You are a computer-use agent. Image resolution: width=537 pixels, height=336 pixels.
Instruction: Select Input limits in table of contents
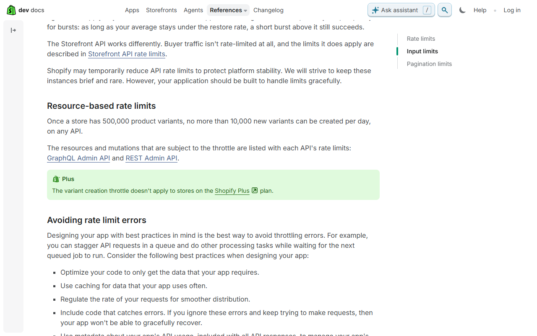pyautogui.click(x=422, y=51)
